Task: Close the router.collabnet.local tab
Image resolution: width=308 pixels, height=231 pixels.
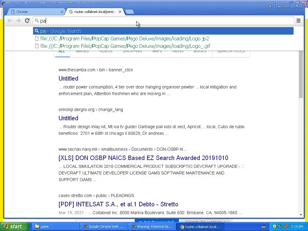Action: coord(120,12)
